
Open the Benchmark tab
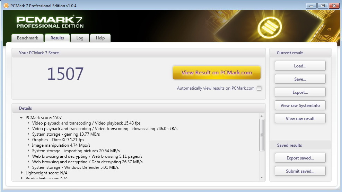tap(27, 38)
